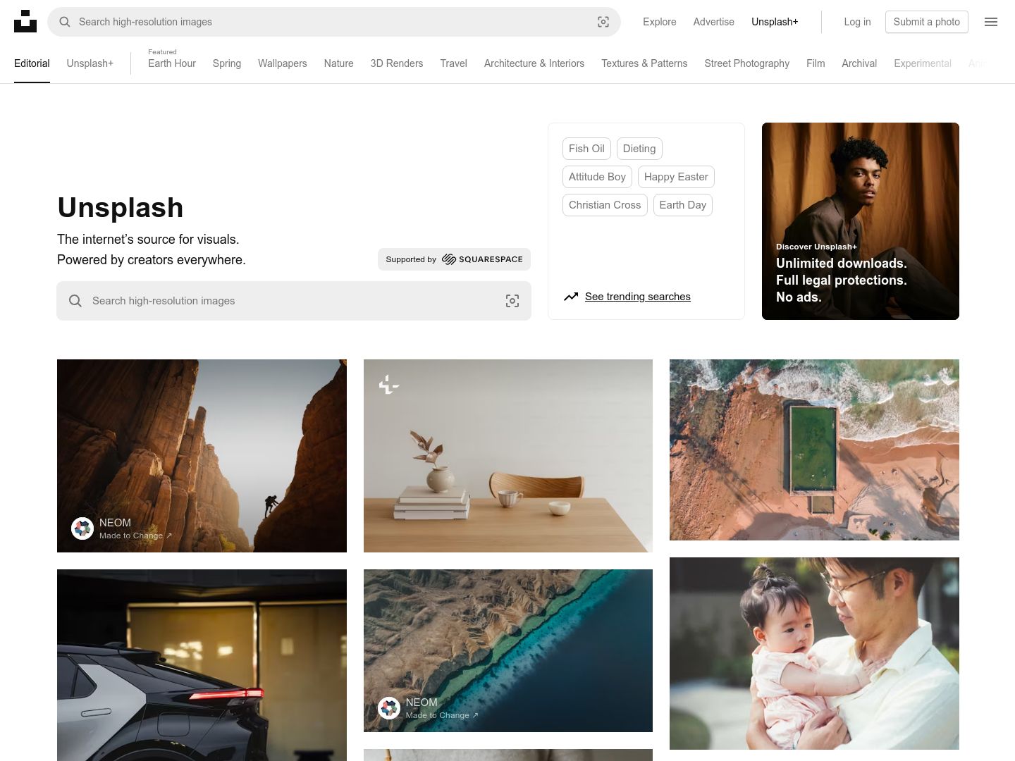Screen dimensions: 1015x761
Task: Click Log in
Action: 857,22
